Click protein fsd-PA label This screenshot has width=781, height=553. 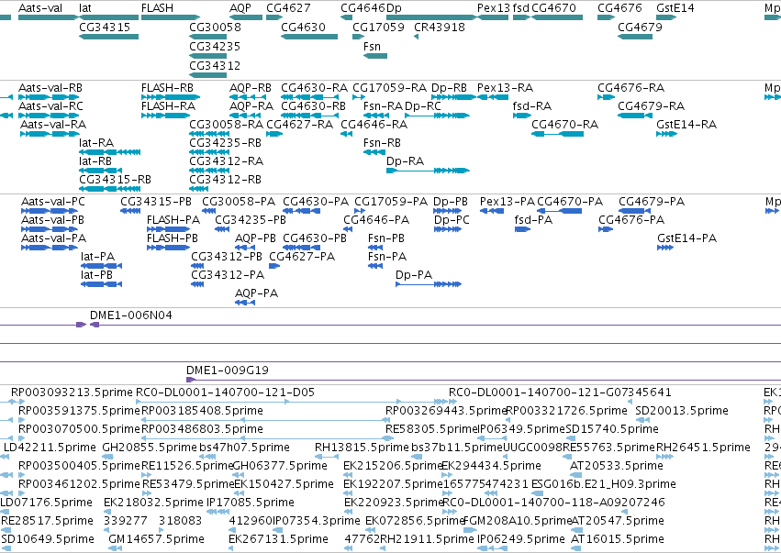click(534, 220)
